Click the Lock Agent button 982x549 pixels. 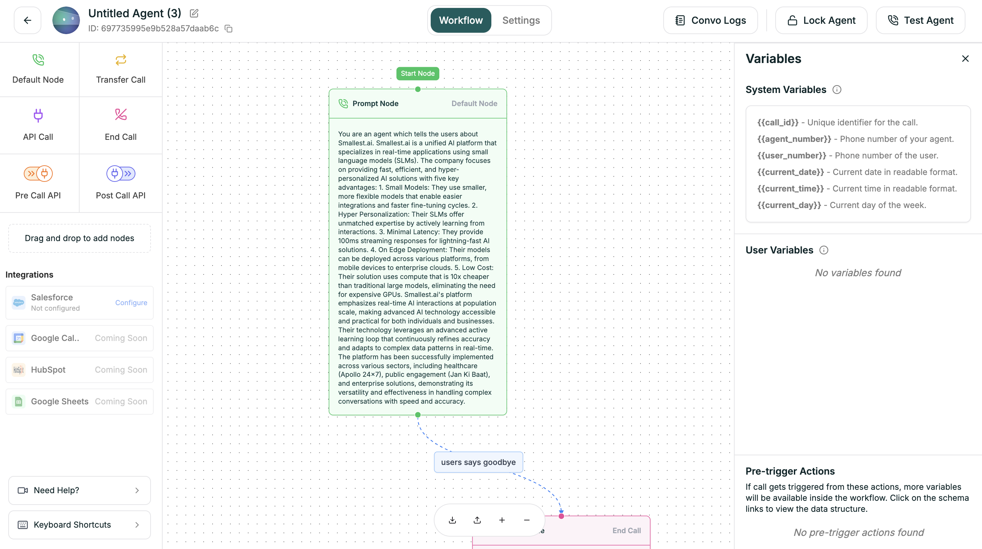click(x=821, y=20)
